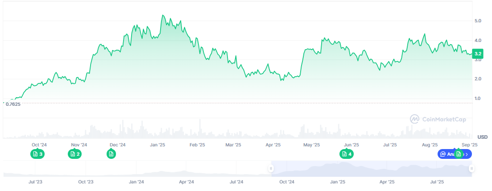Grab the right handle of the range selector
Image resolution: width=492 pixels, height=191 pixels.
click(x=471, y=168)
